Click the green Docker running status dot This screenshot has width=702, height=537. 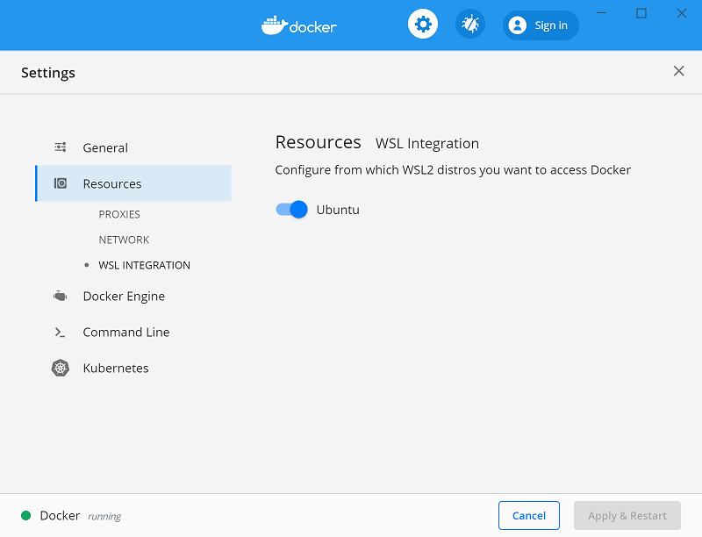click(x=25, y=515)
